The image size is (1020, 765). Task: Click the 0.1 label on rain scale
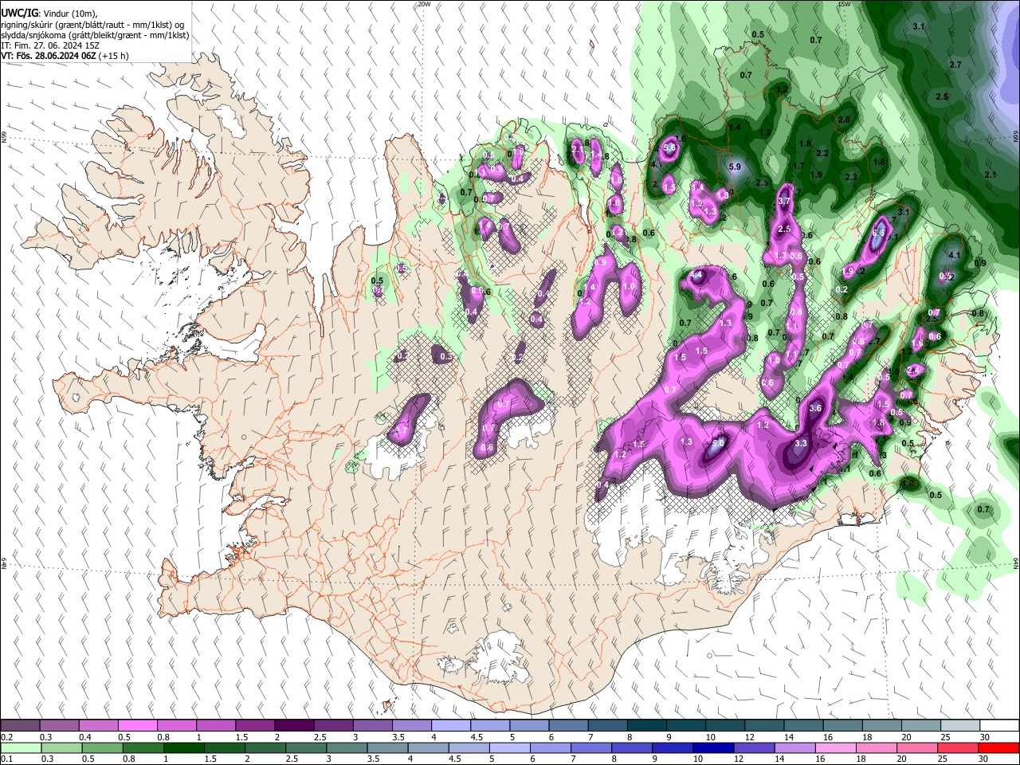tap(6, 759)
